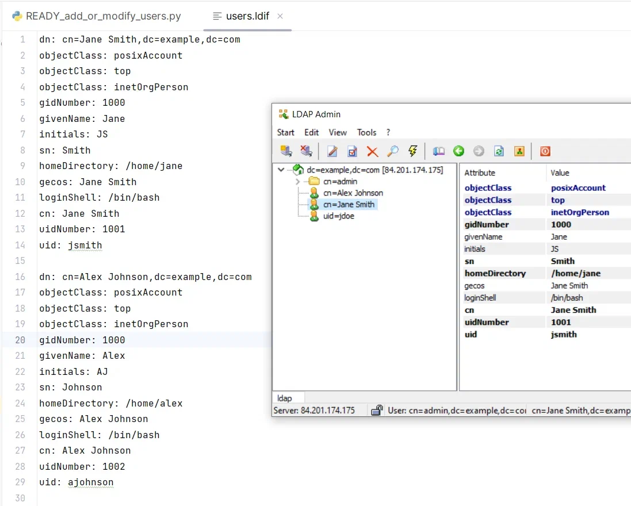This screenshot has height=506, width=631.
Task: Click the server icon beside dc=example,dc=com root
Action: [x=298, y=170]
